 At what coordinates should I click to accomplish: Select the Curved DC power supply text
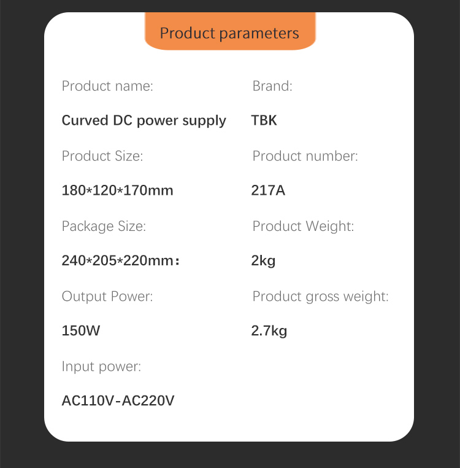click(144, 120)
